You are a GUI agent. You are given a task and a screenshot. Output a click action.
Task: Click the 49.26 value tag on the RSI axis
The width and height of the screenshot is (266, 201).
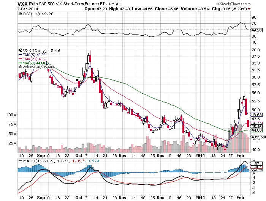click(256, 30)
